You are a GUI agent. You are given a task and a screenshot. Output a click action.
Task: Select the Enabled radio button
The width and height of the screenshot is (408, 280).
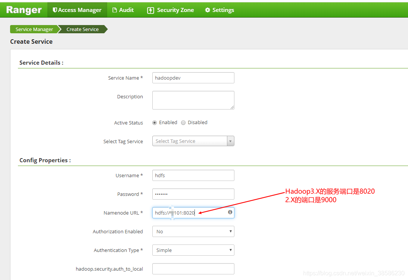point(155,123)
